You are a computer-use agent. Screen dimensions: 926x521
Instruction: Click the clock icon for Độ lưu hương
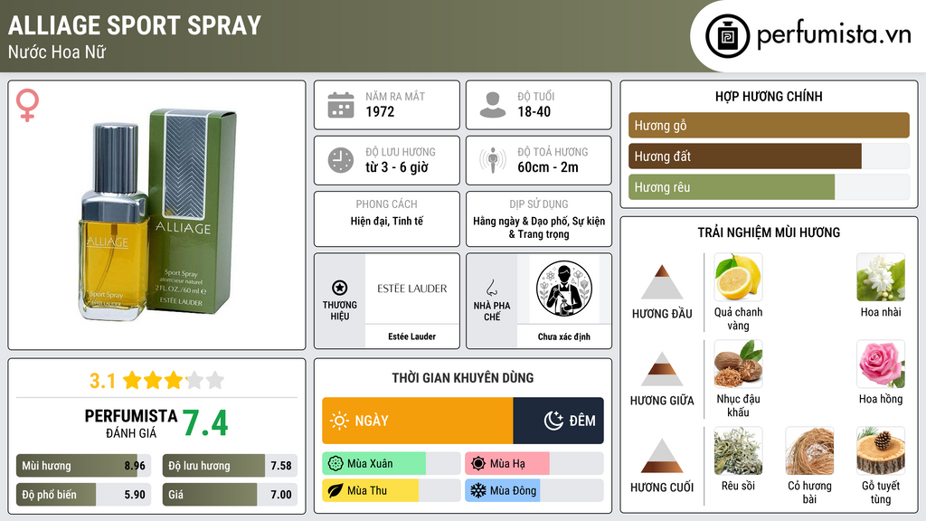tap(341, 160)
